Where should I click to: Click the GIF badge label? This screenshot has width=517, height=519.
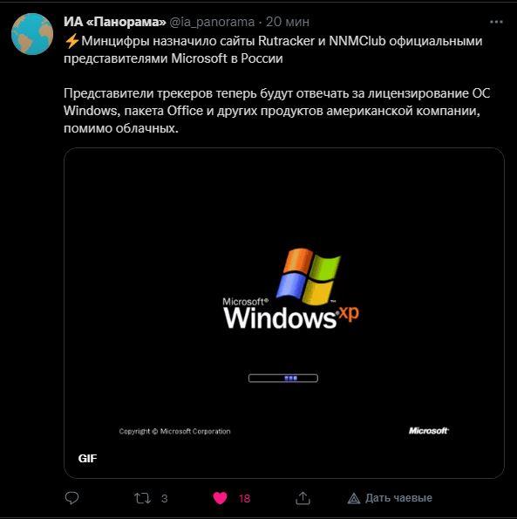point(88,459)
